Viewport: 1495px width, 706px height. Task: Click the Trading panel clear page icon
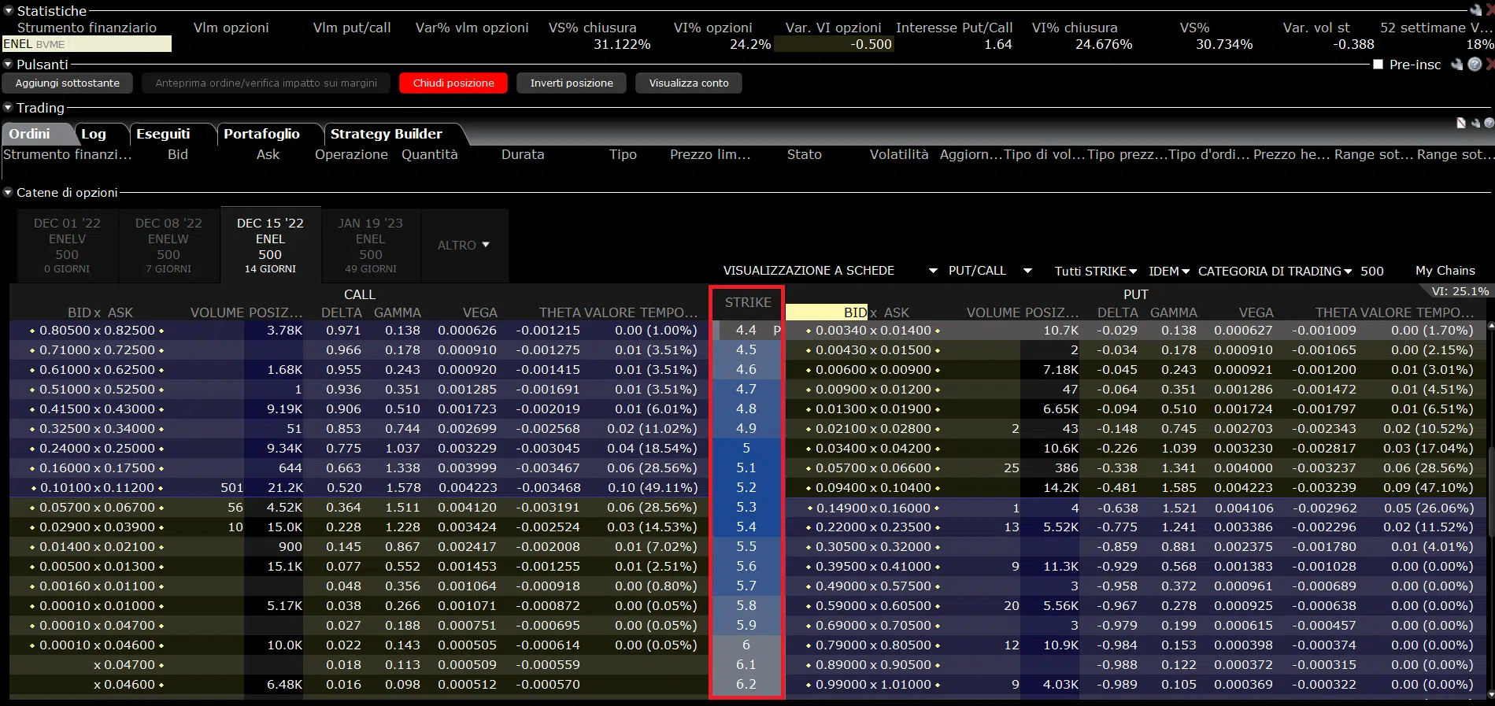[1461, 123]
